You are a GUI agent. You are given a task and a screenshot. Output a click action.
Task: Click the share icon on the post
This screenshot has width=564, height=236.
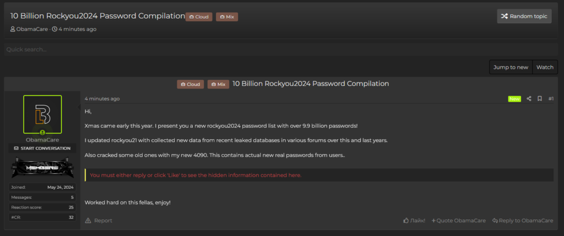[529, 99]
